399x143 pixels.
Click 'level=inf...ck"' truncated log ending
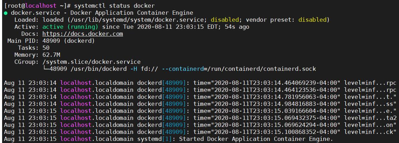370,132
